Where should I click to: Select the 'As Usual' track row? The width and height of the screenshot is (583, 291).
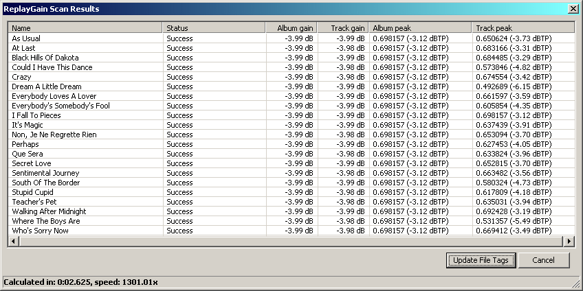pyautogui.click(x=291, y=38)
